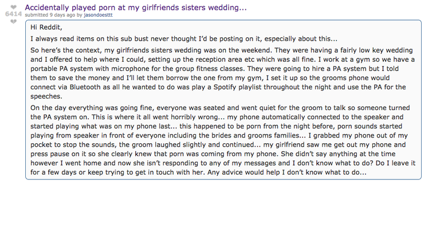Screen dimensions: 440x228
Task: Visit jasondoesttt's user profile
Action: point(98,15)
